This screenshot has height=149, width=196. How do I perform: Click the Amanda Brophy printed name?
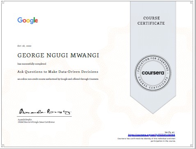25,120
